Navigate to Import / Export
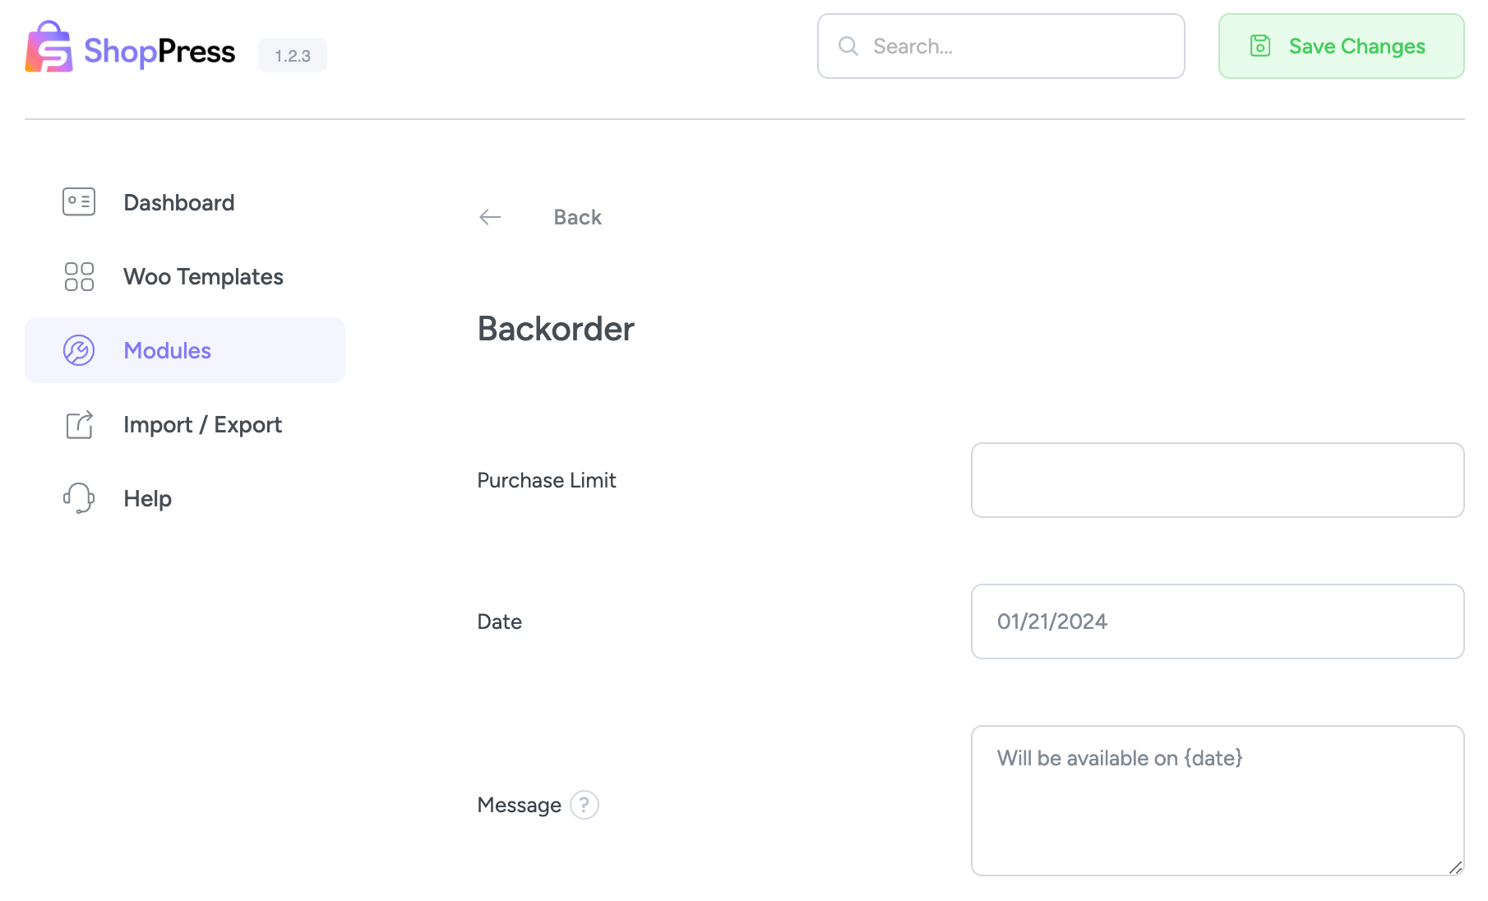Viewport: 1488px width, 901px height. [202, 424]
